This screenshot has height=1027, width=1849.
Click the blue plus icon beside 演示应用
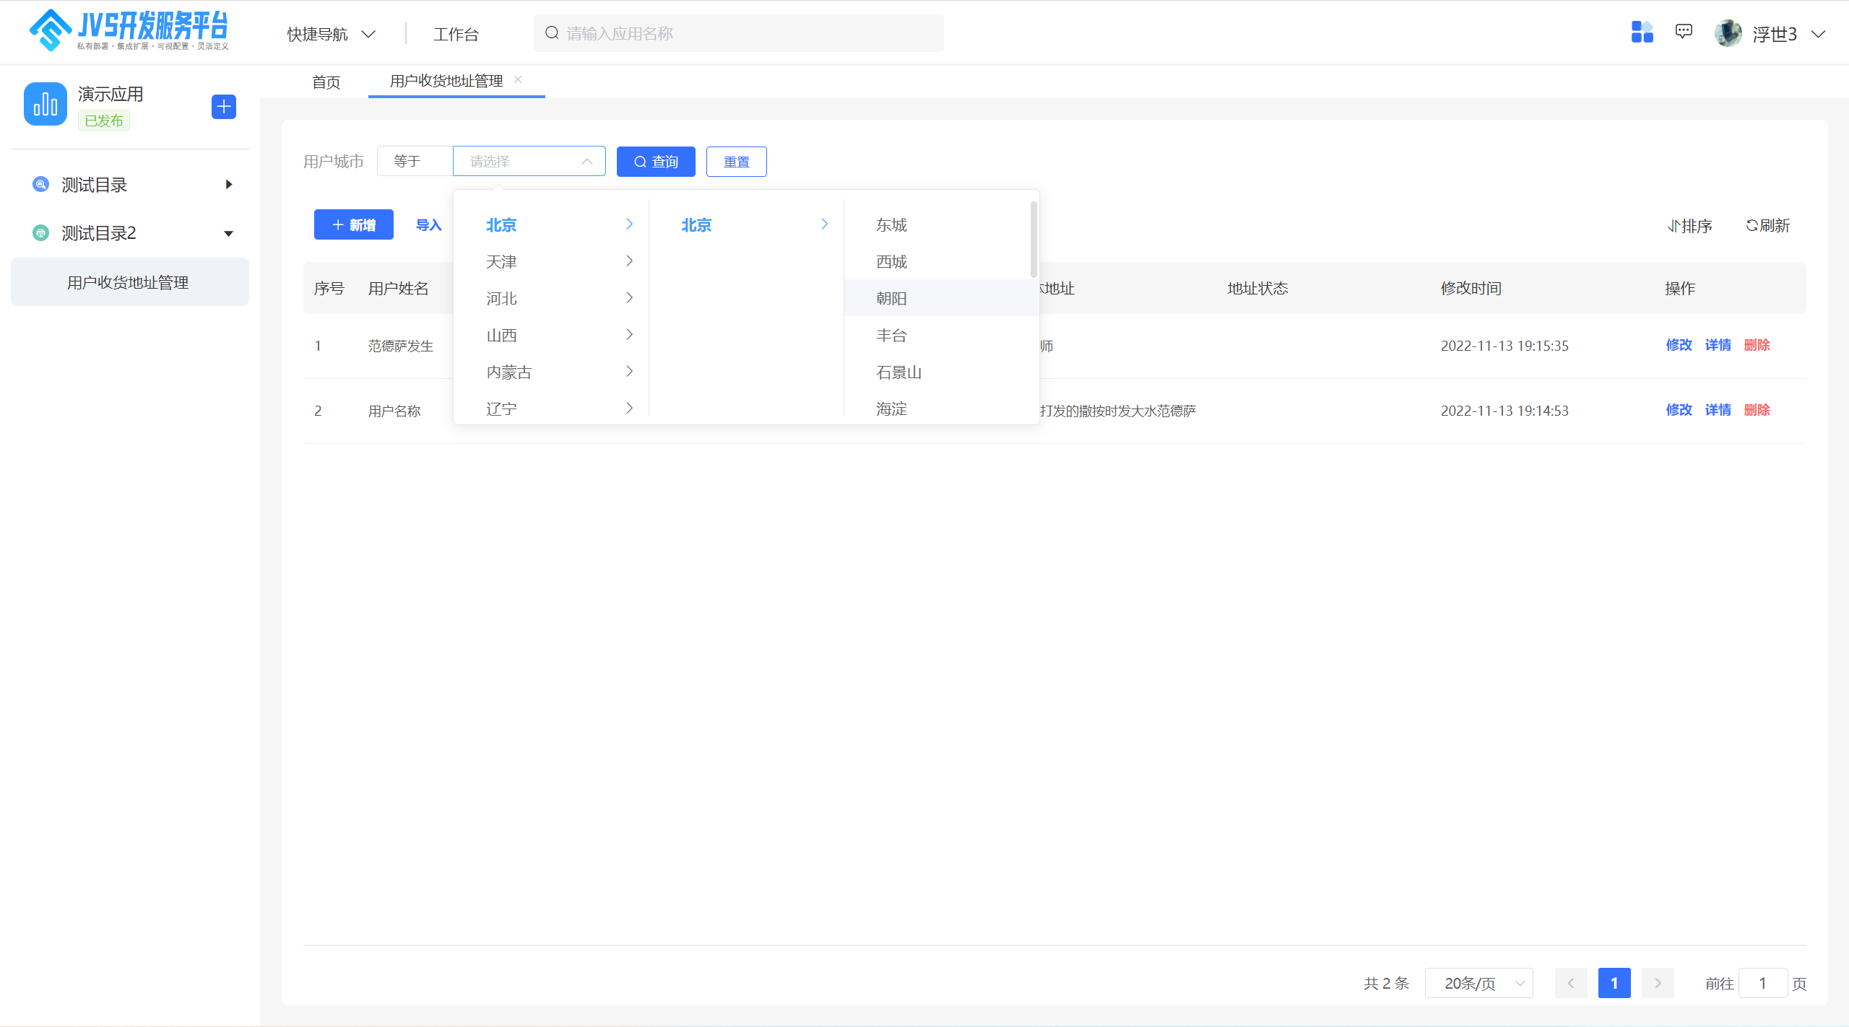(x=224, y=107)
